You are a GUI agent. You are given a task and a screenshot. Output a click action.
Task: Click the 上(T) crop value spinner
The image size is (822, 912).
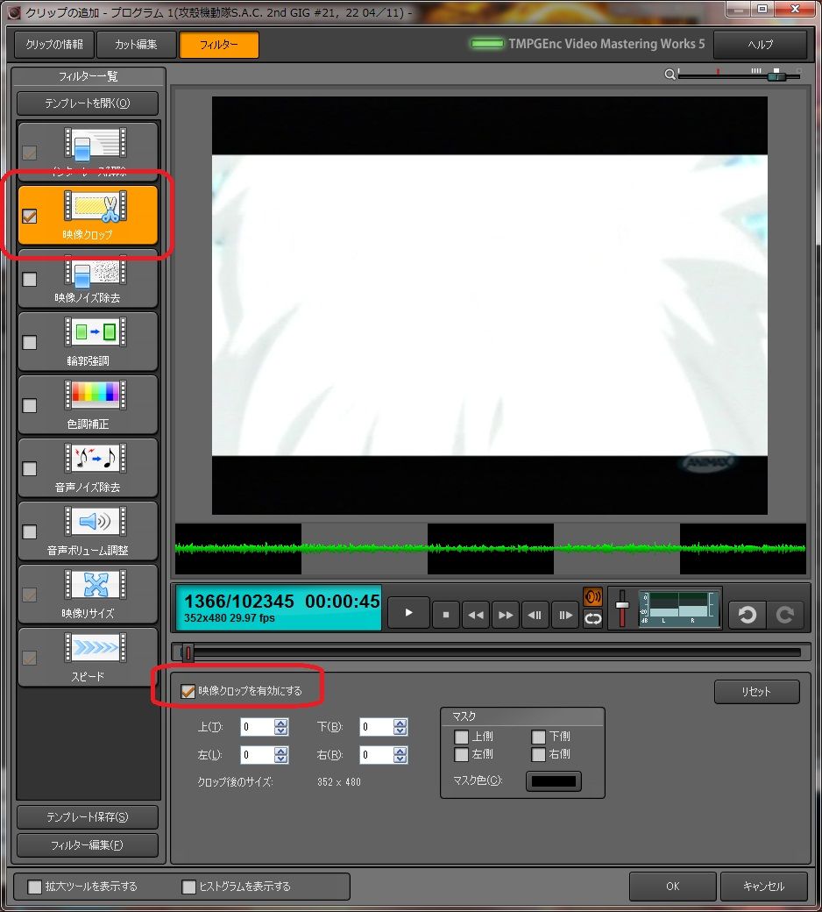[281, 726]
